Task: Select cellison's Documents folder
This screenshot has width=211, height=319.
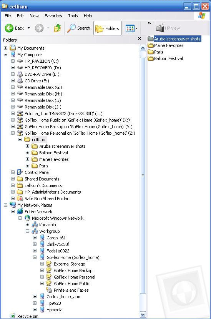Action: coord(43,185)
